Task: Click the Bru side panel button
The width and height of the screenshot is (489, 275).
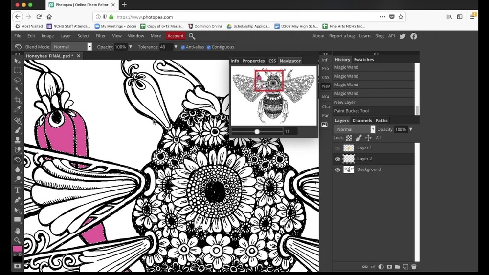Action: [325, 97]
